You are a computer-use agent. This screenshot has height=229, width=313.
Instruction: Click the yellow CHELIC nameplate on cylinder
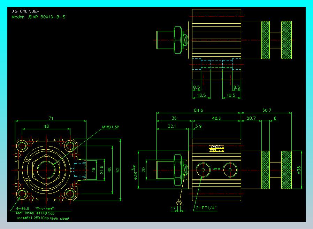click(216, 148)
